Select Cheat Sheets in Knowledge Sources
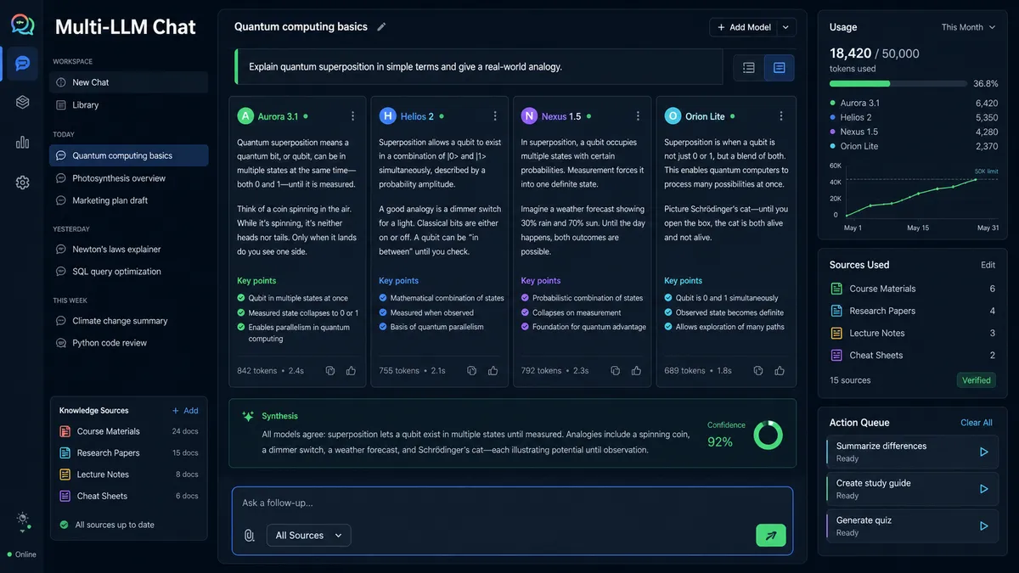 [x=128, y=496]
